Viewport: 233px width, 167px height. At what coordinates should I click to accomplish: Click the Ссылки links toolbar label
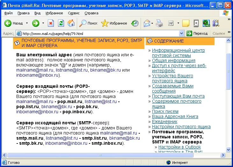point(219,33)
